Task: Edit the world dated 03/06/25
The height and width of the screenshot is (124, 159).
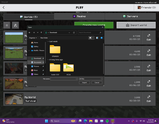Action: tap(149, 83)
